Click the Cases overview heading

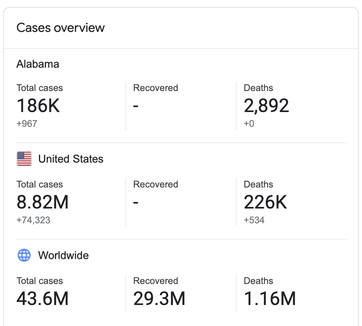click(x=60, y=28)
